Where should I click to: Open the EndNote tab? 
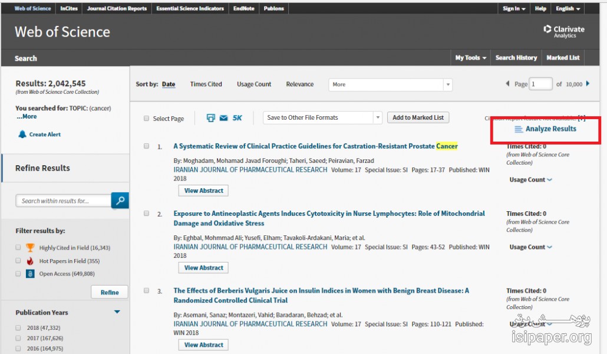pyautogui.click(x=244, y=8)
